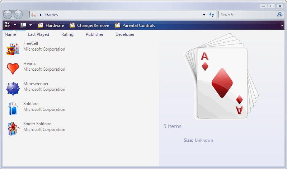Click Microsoft Corporation under Solitaire
Screen dimensions: 287x169
[44, 109]
